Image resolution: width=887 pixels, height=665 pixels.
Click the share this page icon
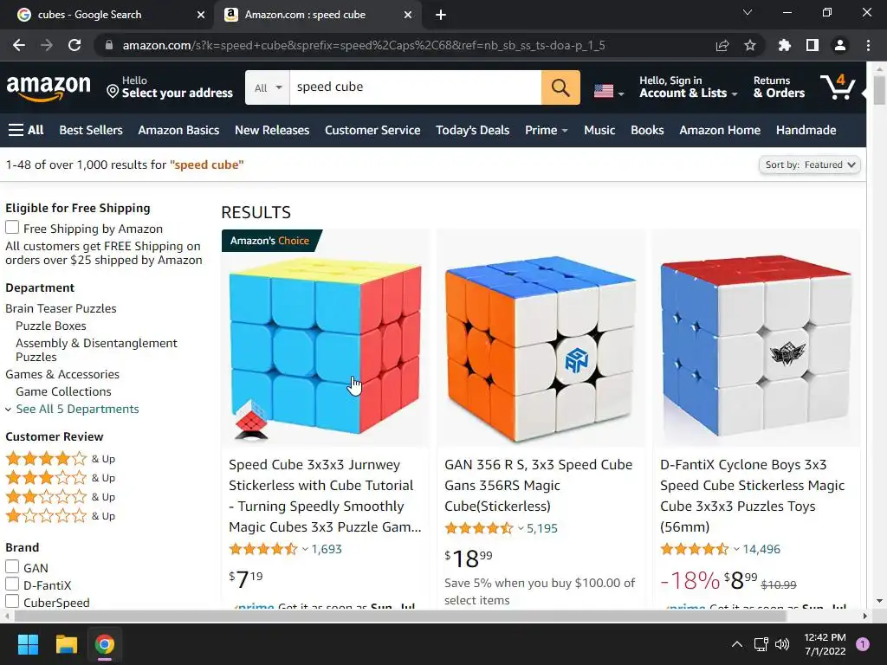pyautogui.click(x=722, y=45)
